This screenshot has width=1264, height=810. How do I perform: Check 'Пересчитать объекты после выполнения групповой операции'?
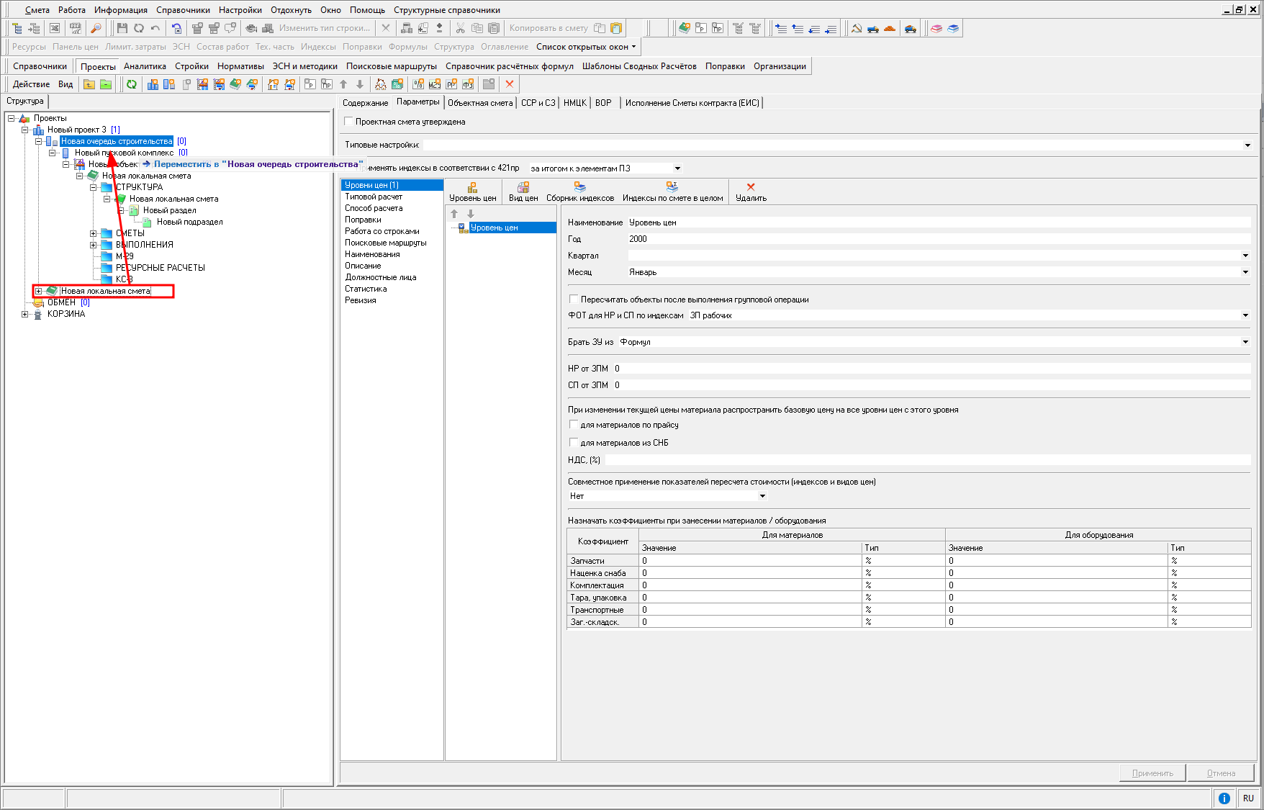coord(574,300)
